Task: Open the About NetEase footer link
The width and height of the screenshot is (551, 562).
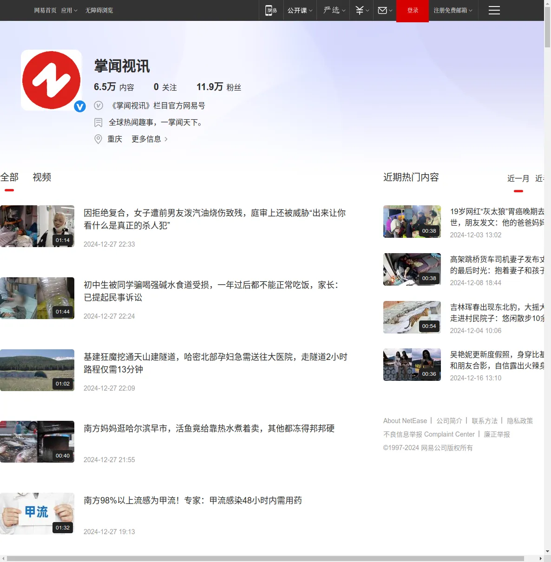Action: [x=405, y=421]
